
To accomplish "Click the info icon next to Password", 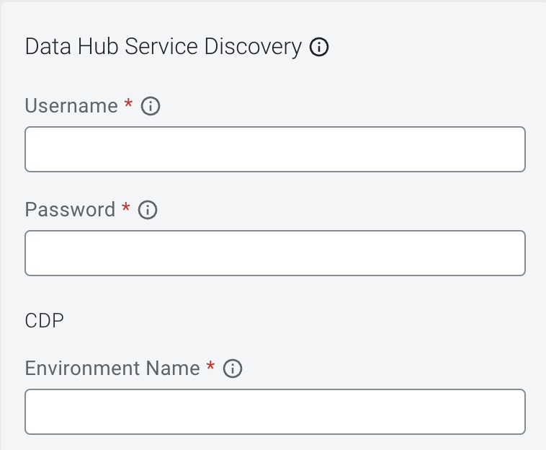I will (148, 210).
